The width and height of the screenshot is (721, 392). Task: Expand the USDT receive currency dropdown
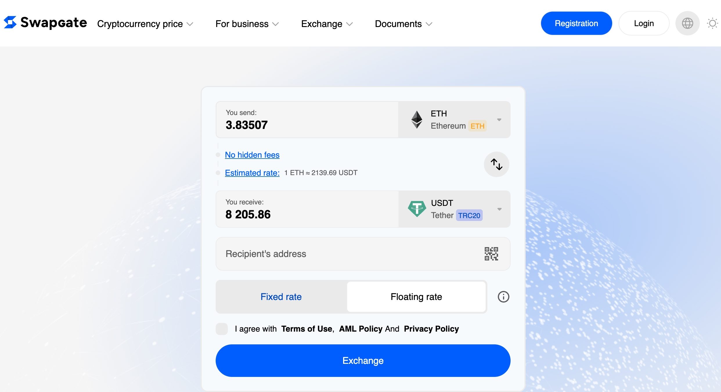point(499,209)
